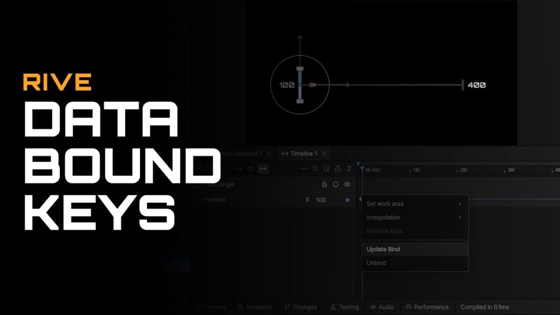The height and width of the screenshot is (315, 560).
Task: Expand the Set work area chevron arrow
Action: (459, 203)
